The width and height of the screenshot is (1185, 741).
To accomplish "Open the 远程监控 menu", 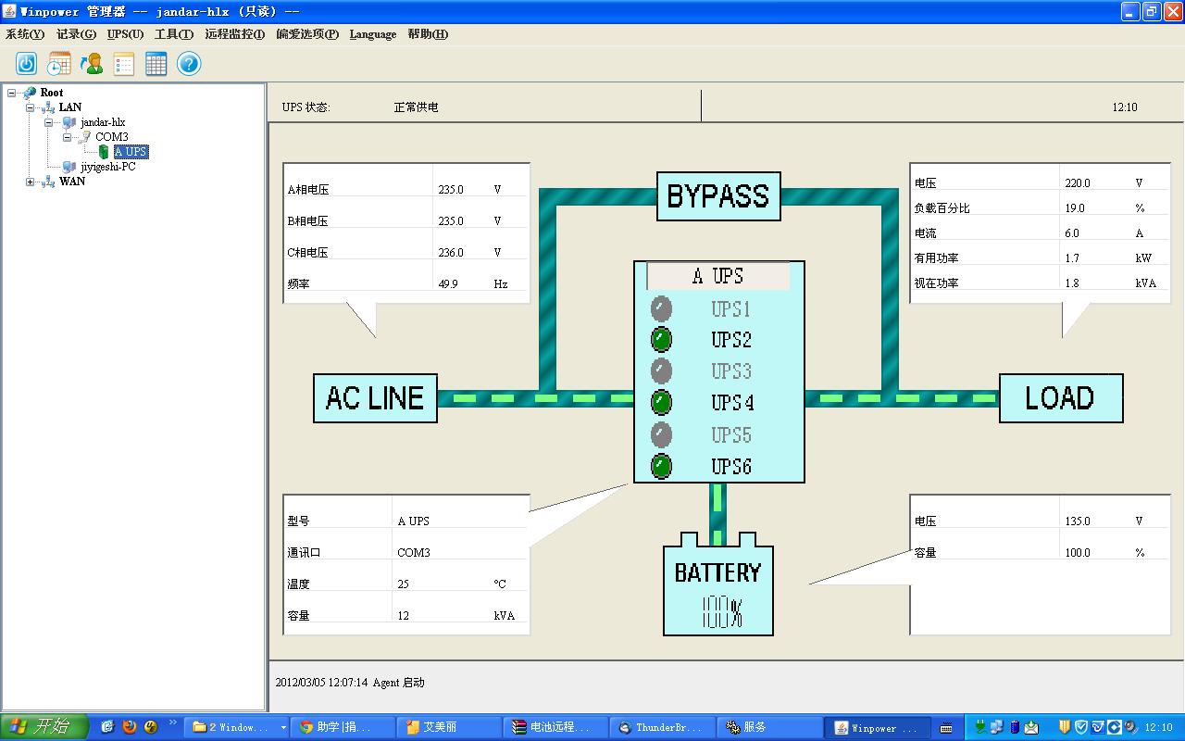I will (234, 34).
